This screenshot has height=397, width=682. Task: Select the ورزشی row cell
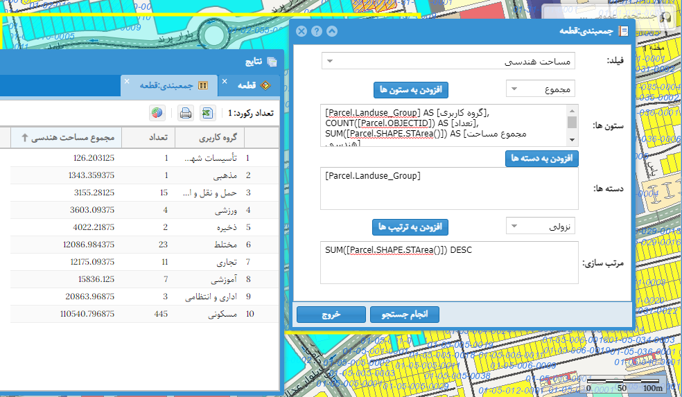pyautogui.click(x=209, y=210)
